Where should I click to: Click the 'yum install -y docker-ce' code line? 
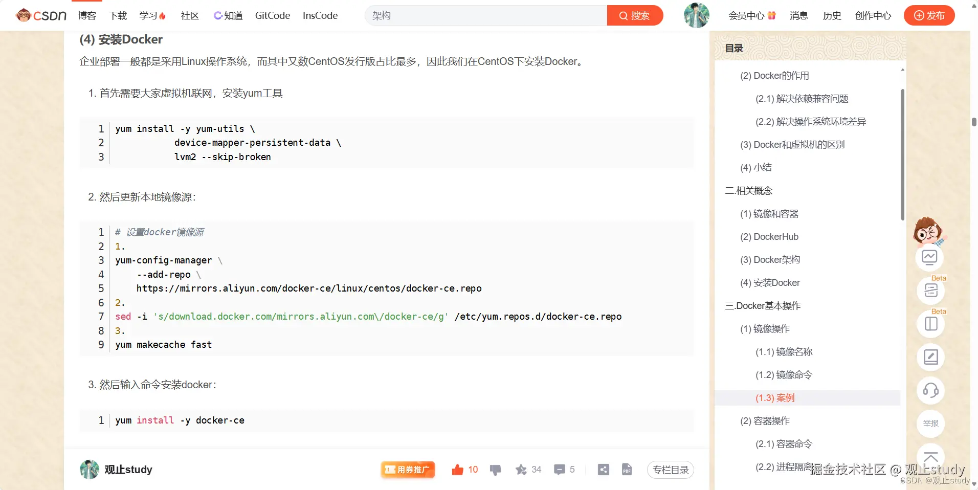click(x=180, y=420)
